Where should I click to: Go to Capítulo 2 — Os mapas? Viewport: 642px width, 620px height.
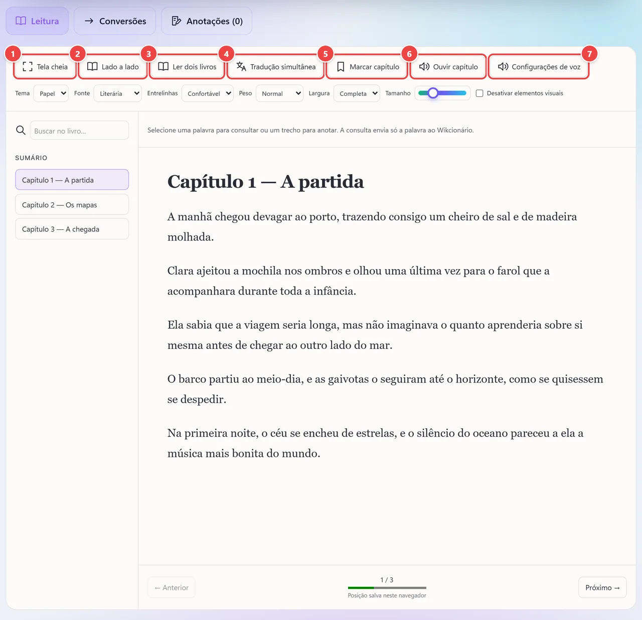(x=72, y=205)
